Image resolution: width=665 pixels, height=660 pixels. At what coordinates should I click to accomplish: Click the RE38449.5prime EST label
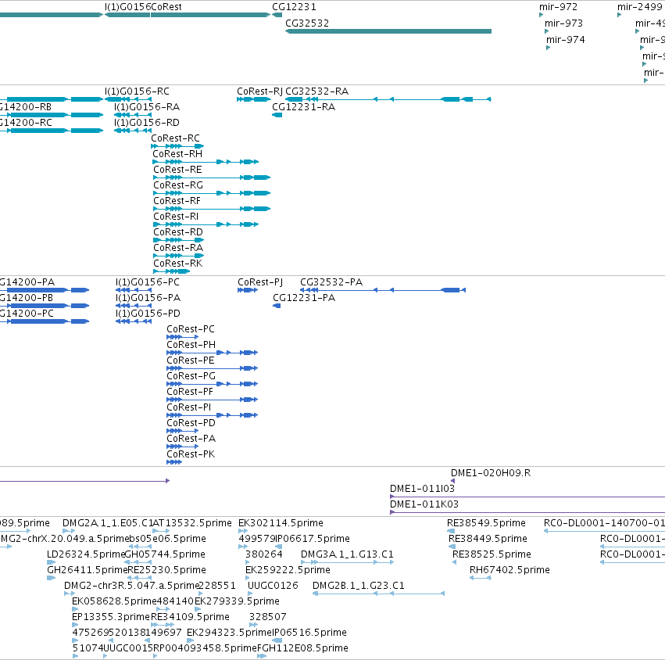(488, 539)
